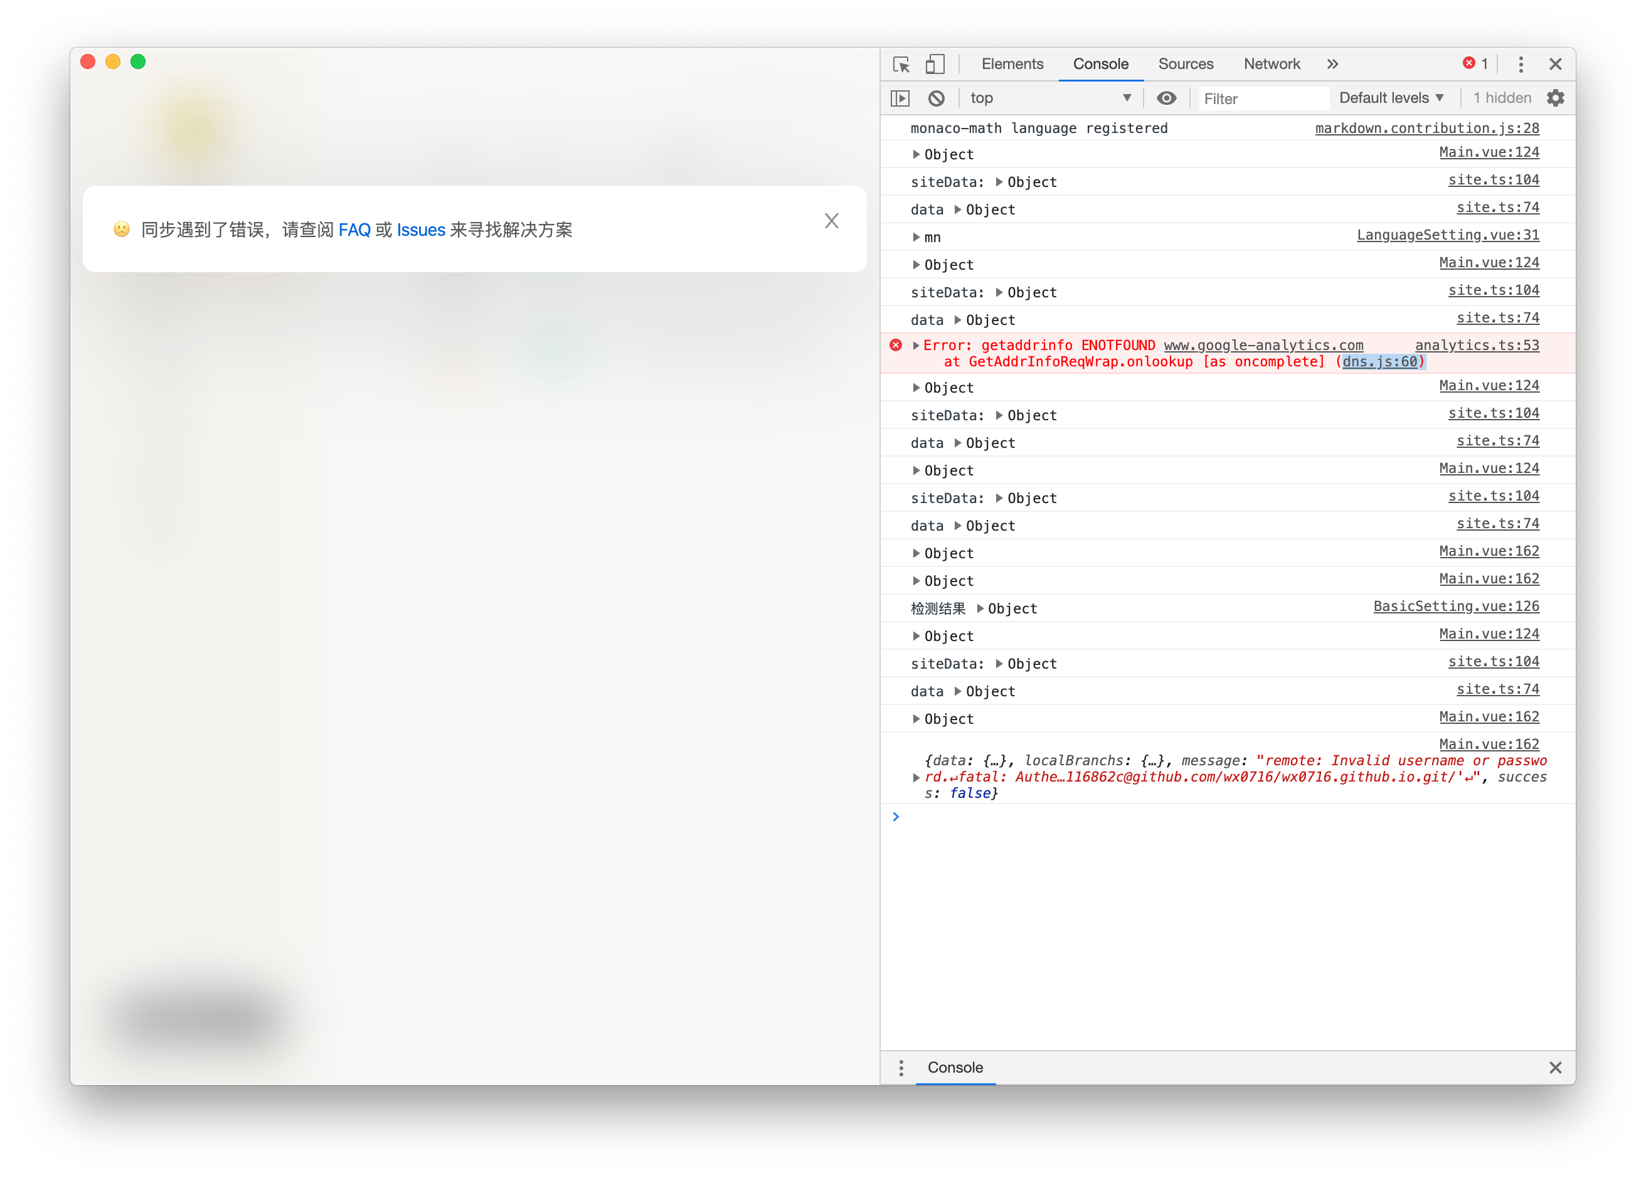Image resolution: width=1646 pixels, height=1178 pixels.
Task: Open the FAQ link in the error message
Action: click(355, 230)
